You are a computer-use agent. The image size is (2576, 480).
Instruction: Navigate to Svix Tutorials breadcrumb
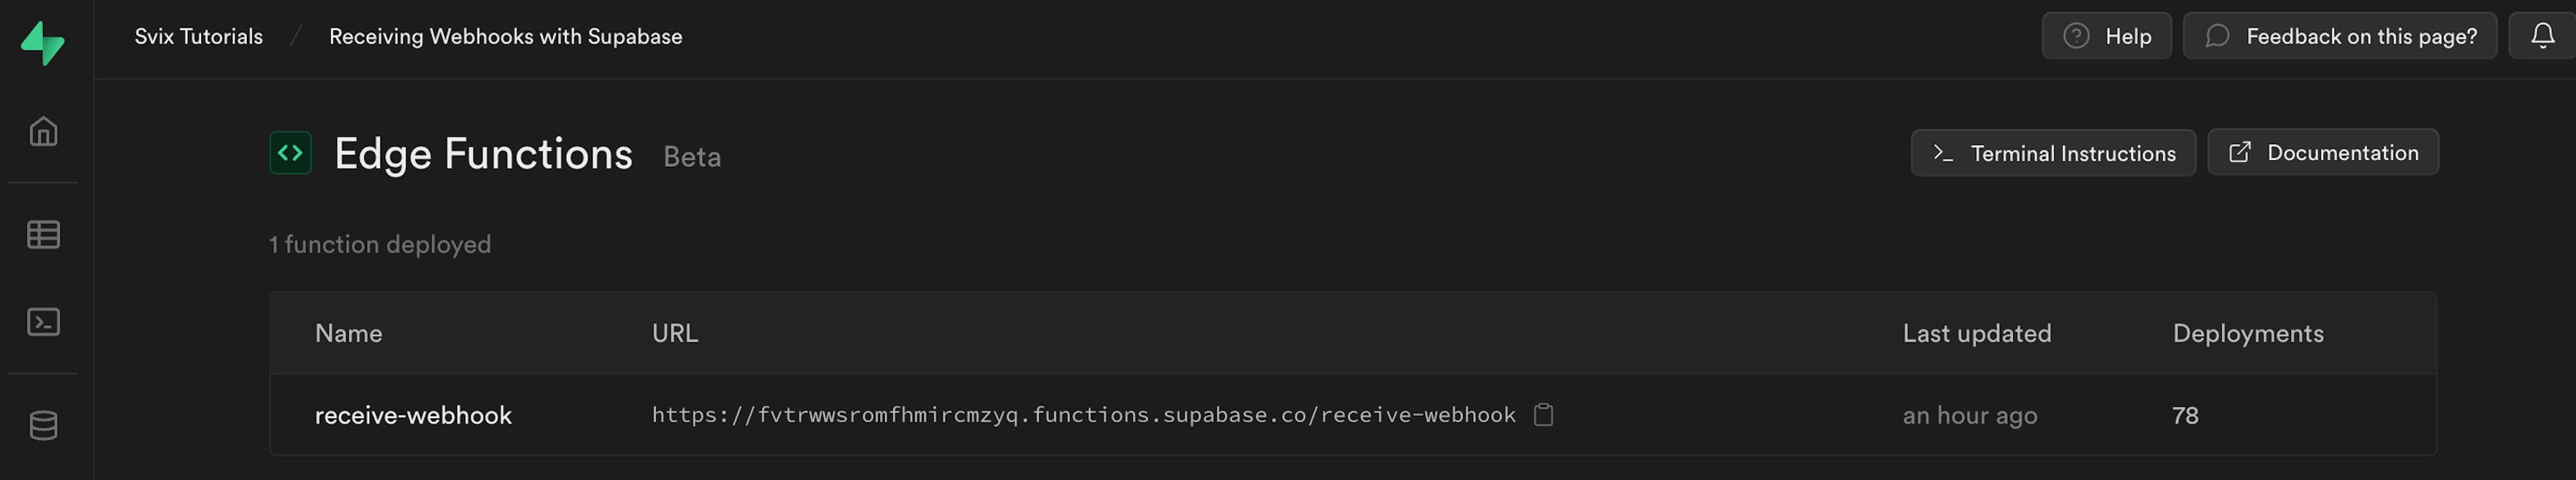198,36
